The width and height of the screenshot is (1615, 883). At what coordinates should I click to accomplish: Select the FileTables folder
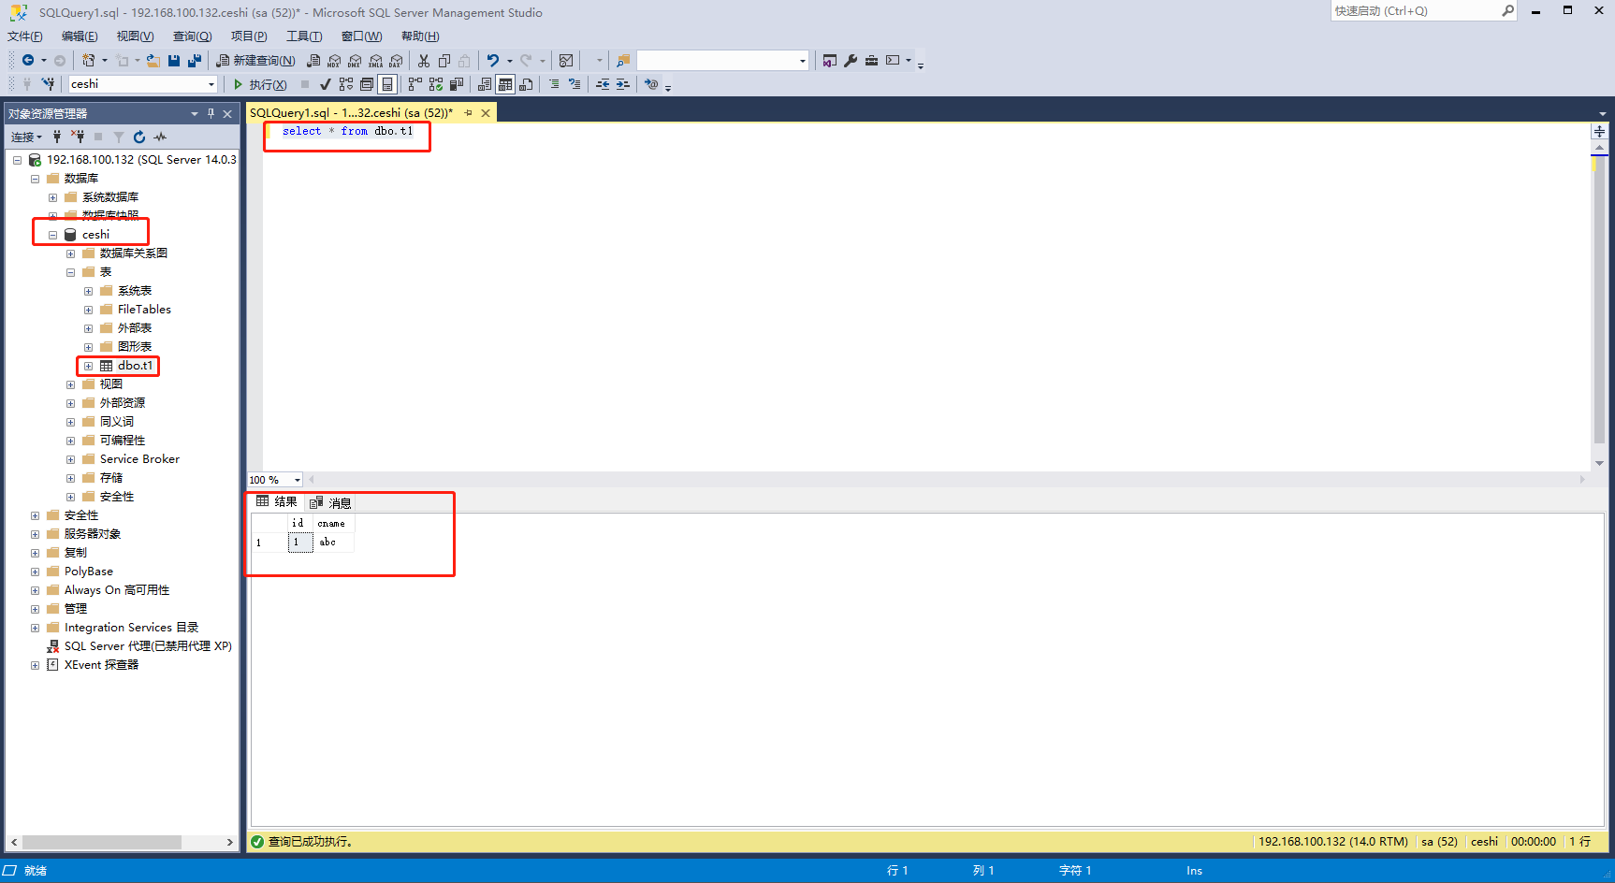click(144, 310)
